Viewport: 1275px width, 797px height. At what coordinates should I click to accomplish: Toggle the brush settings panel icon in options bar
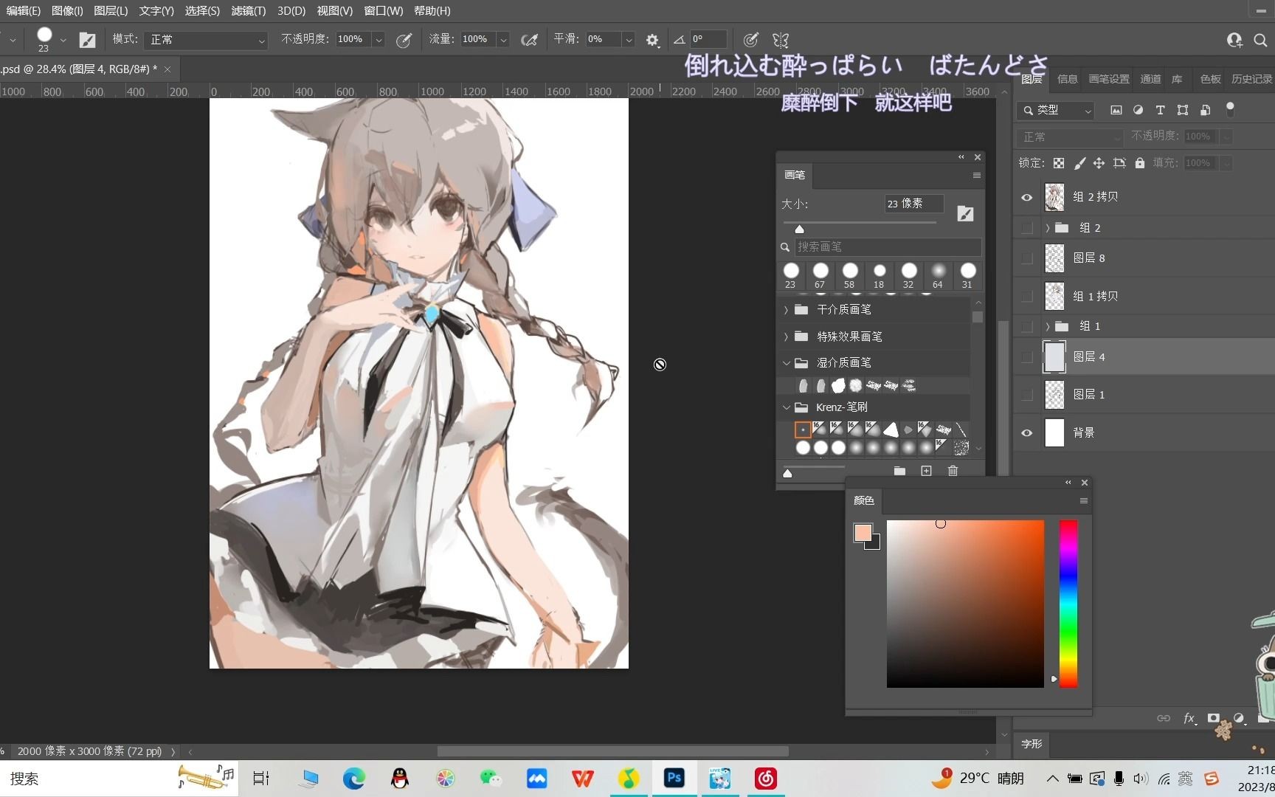(87, 40)
